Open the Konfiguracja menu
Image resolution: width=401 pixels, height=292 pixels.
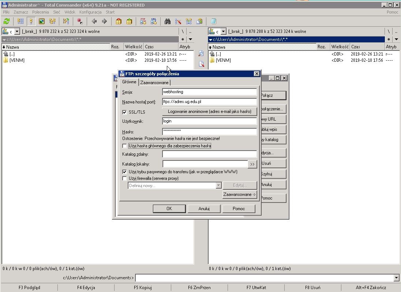pos(90,12)
